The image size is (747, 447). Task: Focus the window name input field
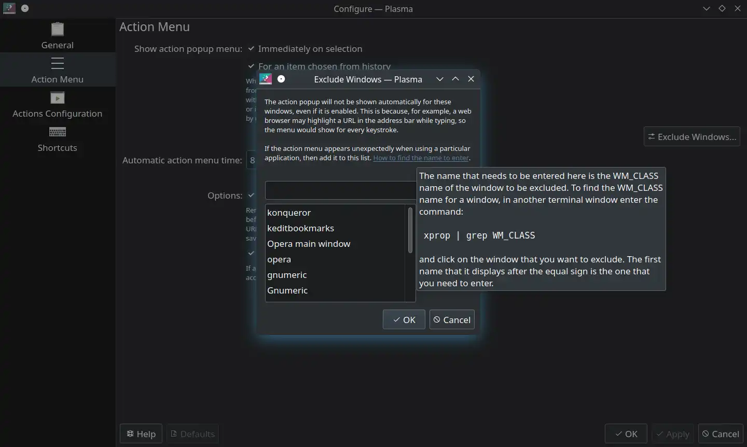340,190
